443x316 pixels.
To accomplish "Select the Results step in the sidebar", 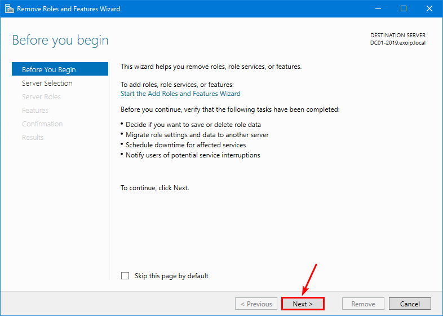I will tap(33, 138).
